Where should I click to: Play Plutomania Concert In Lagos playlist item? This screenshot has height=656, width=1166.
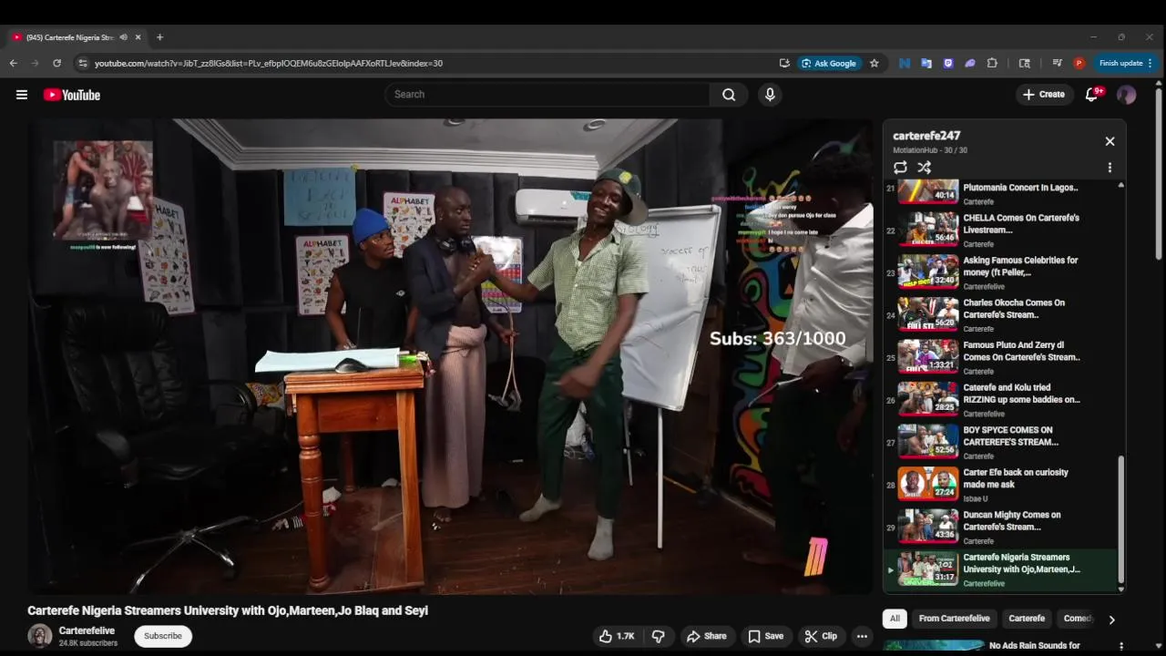1002,192
